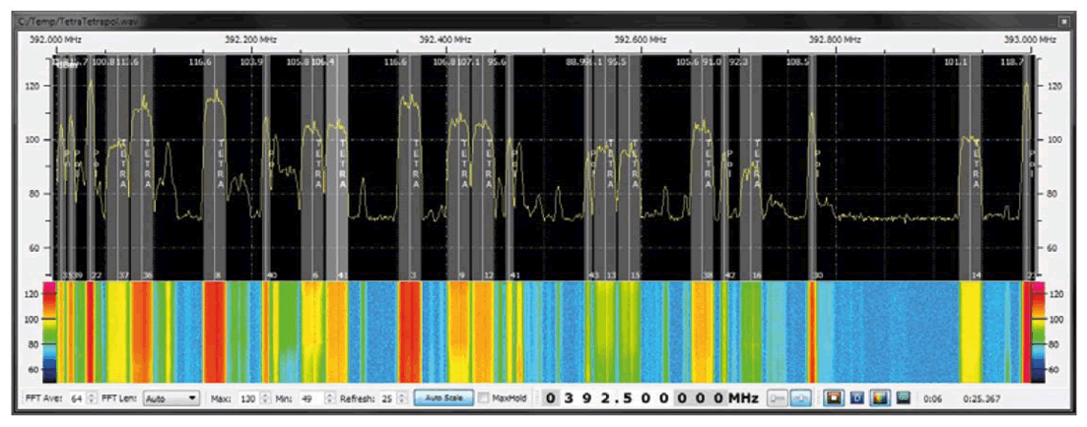
Task: Select the TETRA channel marked 6
Action: pyautogui.click(x=314, y=167)
